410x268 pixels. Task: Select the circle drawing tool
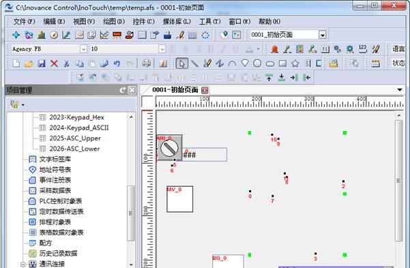(x=257, y=63)
